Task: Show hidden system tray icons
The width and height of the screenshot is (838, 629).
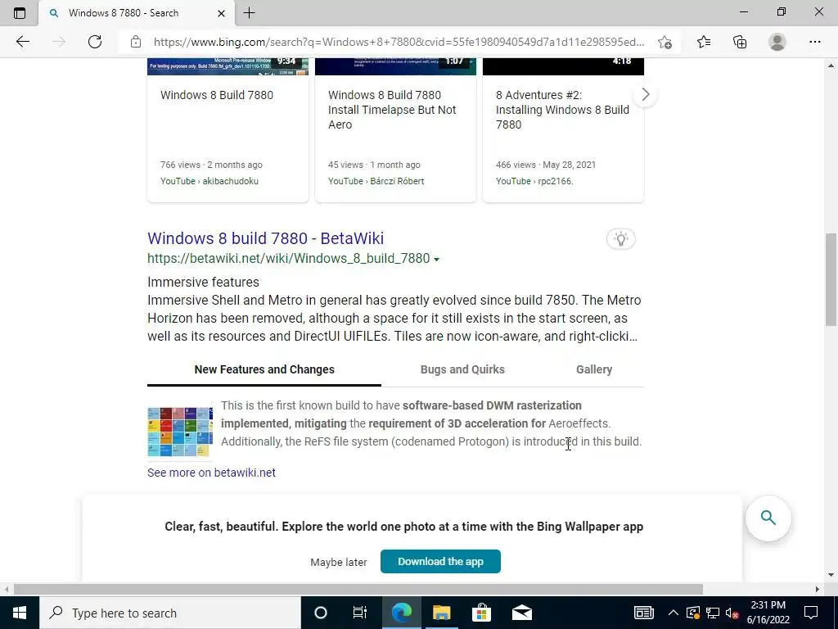Action: pos(674,613)
